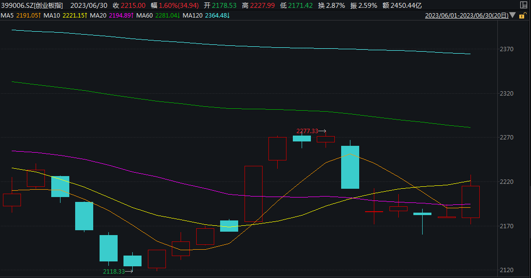Expand the date range dropdown triangle
Screen dimensions: 531x278
tap(513, 15)
